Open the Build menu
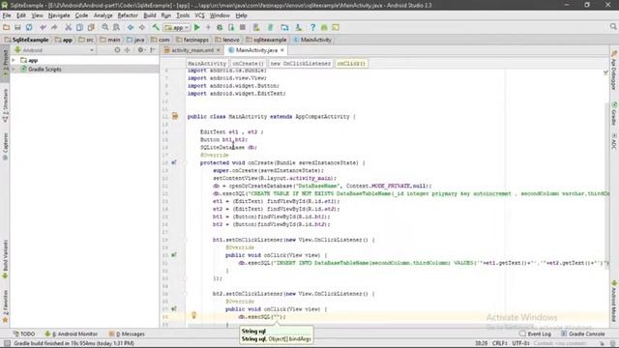 point(150,15)
